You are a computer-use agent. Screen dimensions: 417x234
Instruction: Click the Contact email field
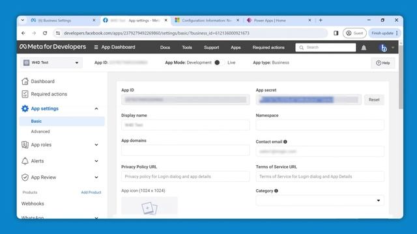(320, 151)
